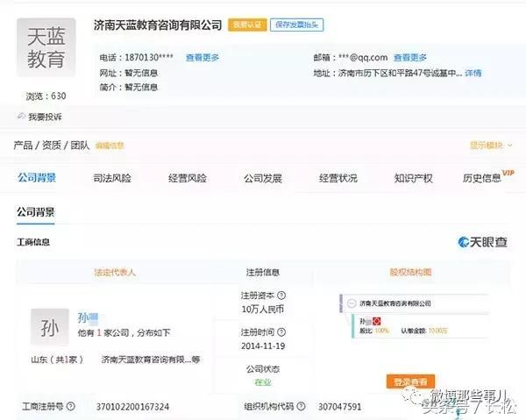Viewport: 526px width, 420px height.
Task: Collapse the 济南天蓝教育咨询有限公司 equity node
Action: coord(352,303)
